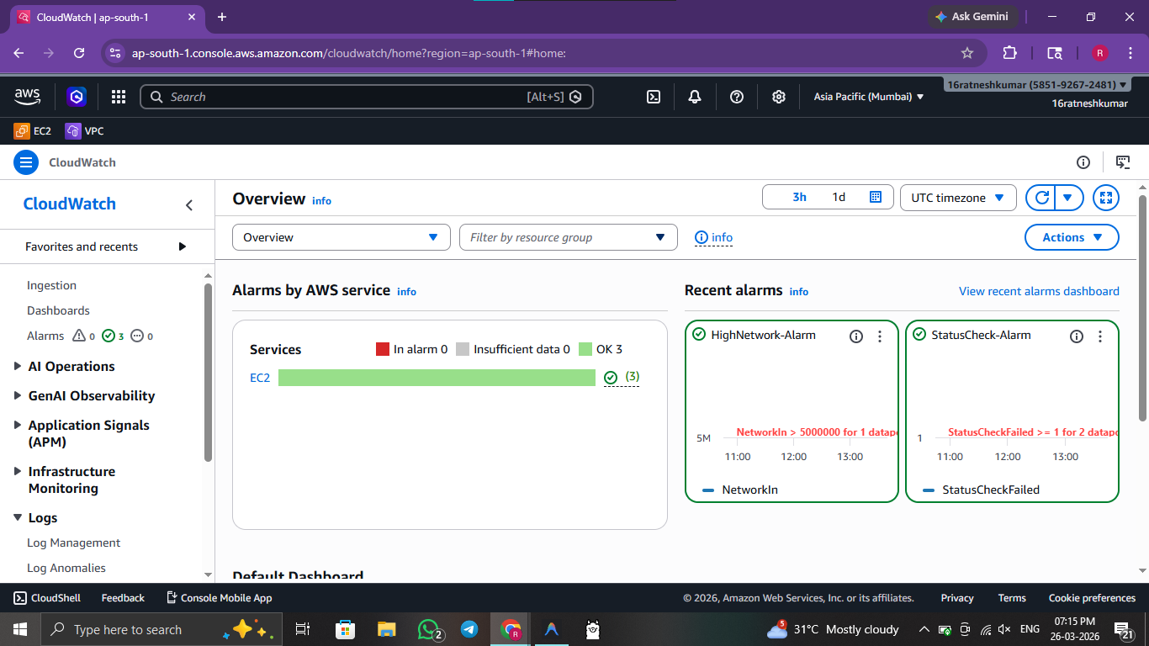Open the HighNetwork-Alarm widget options menu

click(x=880, y=336)
